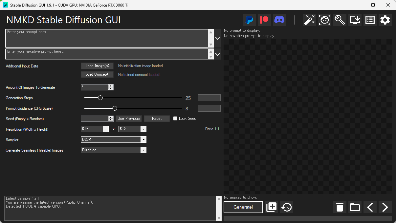
Task: Open the developer tools wrench
Action: coord(340,20)
